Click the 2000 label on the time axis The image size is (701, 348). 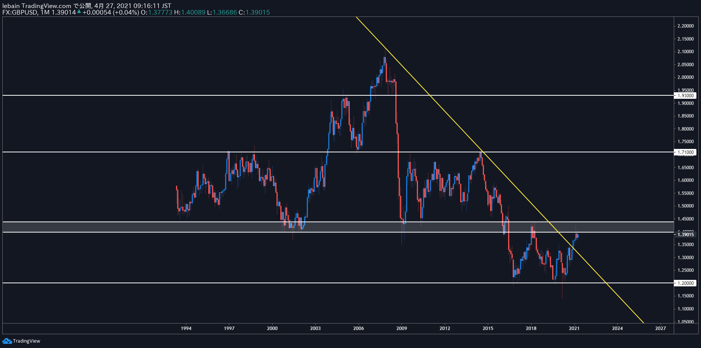point(272,328)
